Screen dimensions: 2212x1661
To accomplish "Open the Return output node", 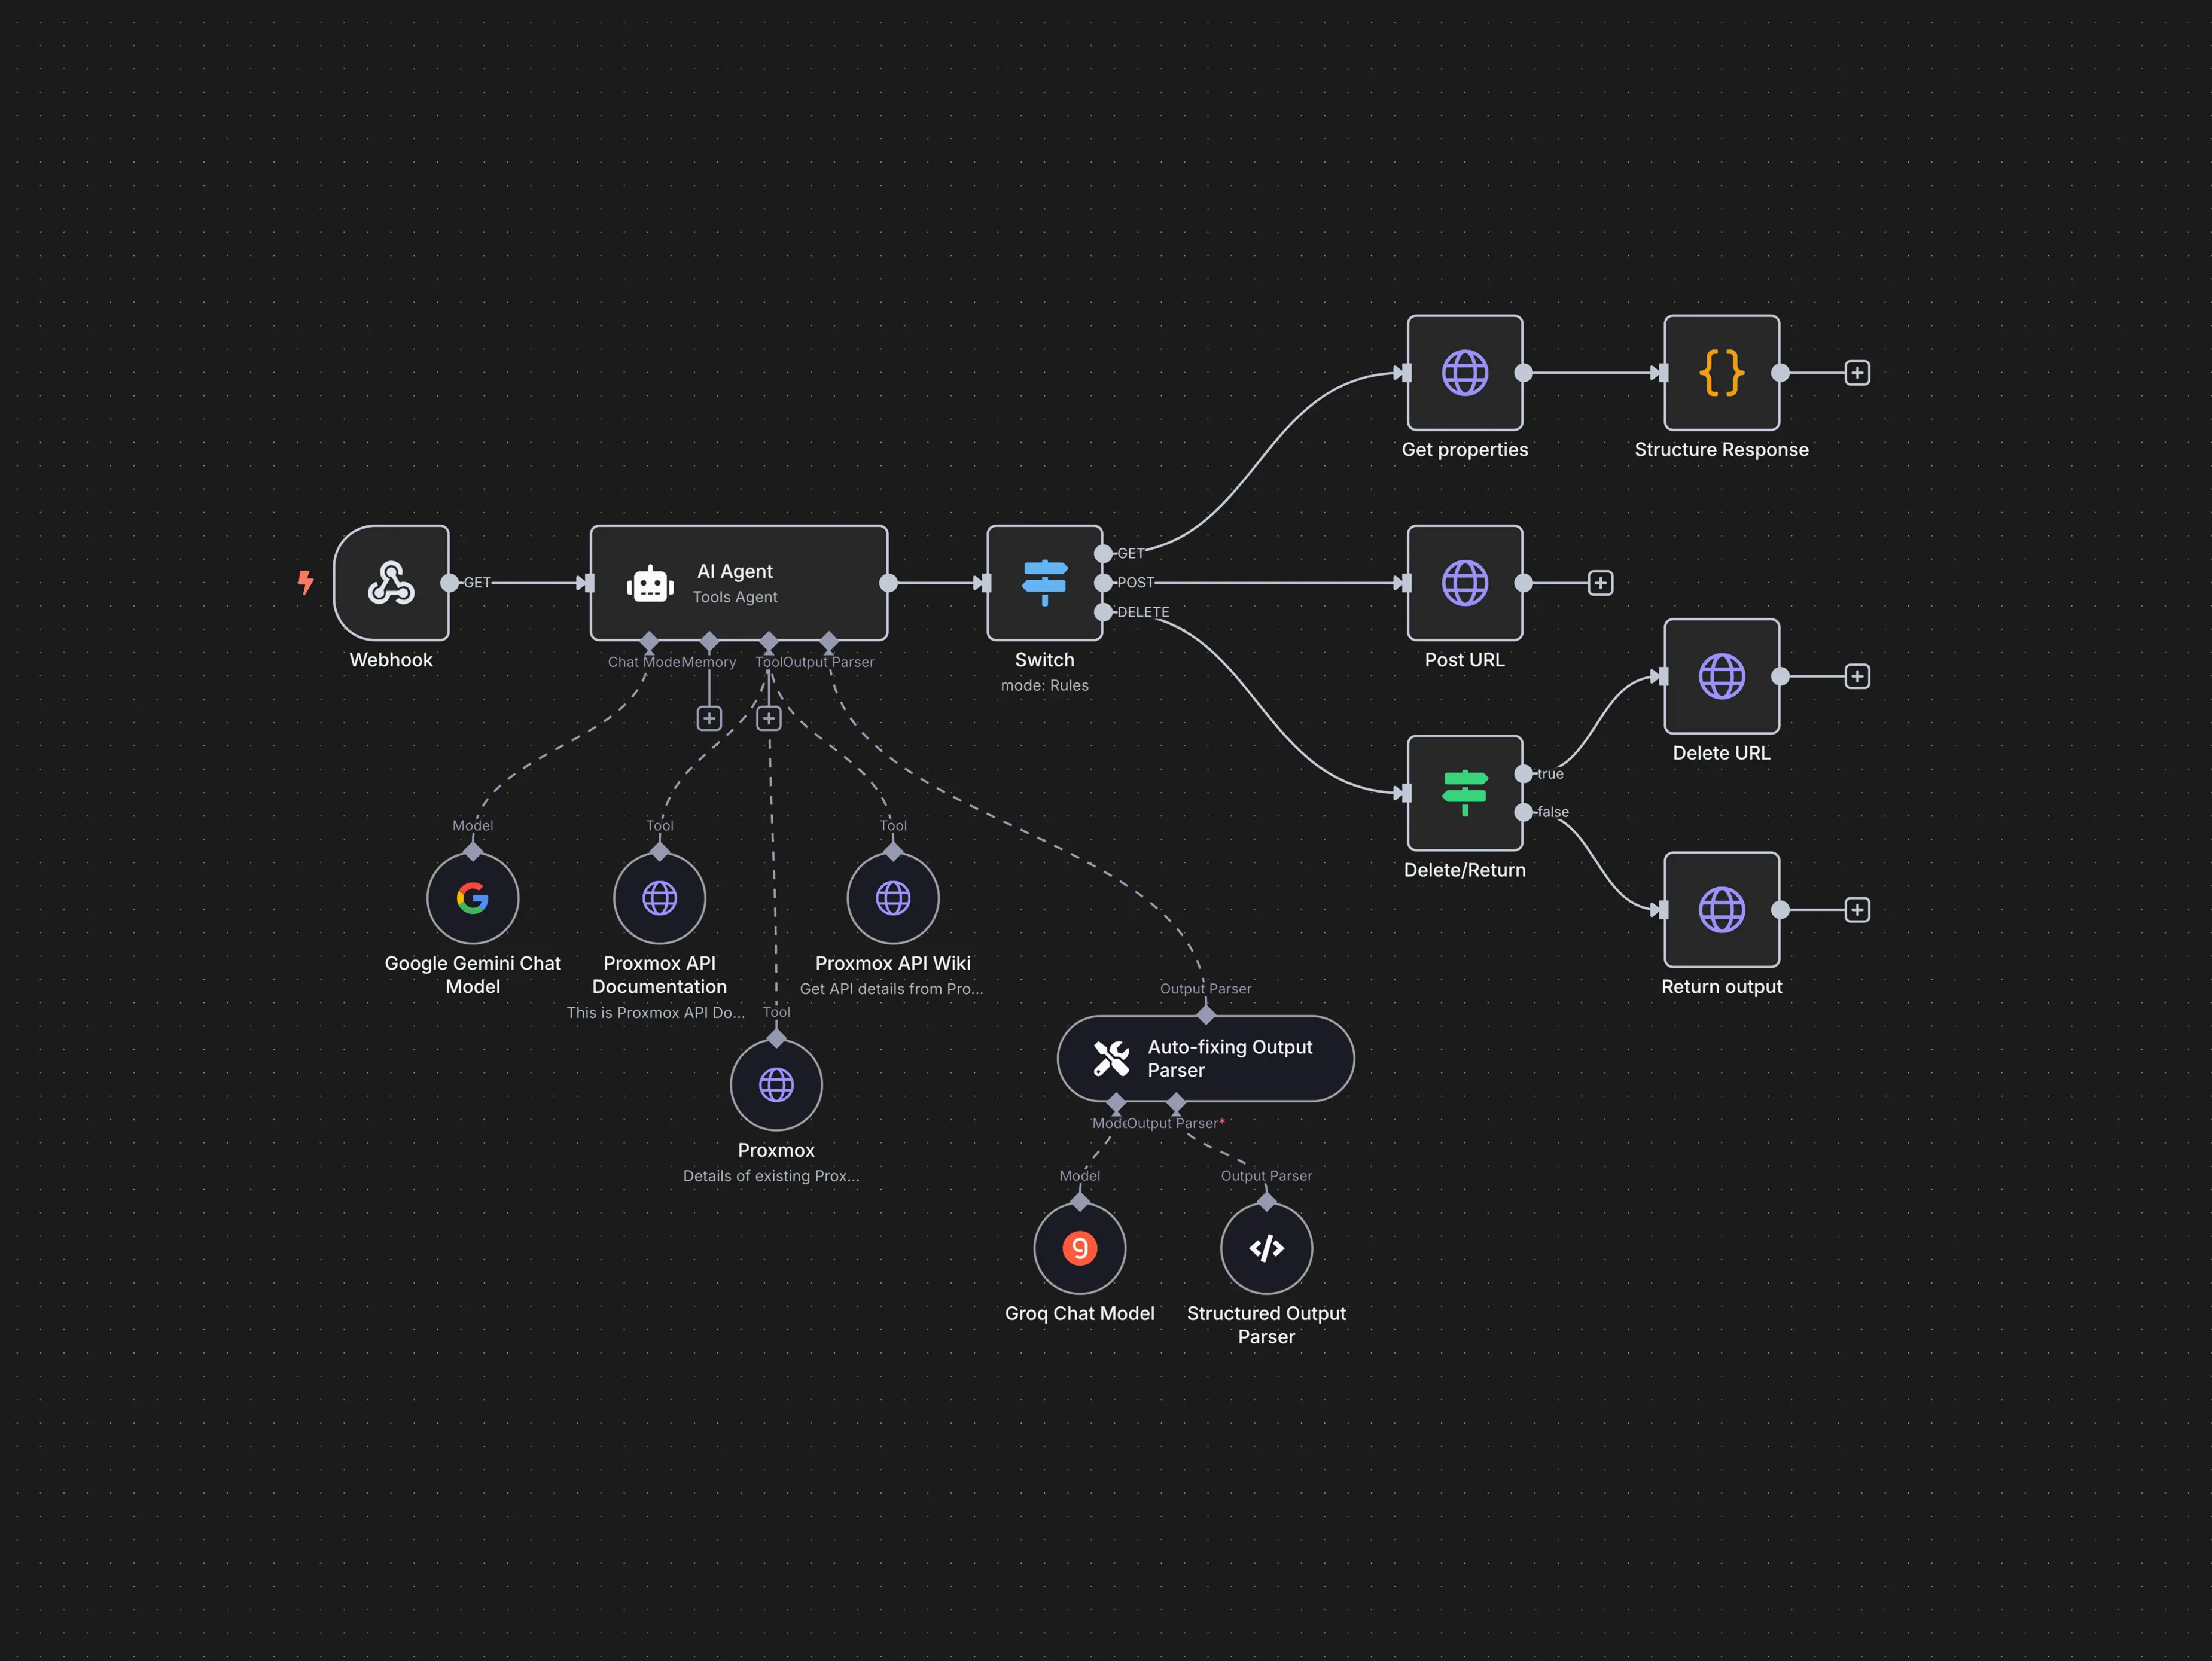I will 1720,910.
